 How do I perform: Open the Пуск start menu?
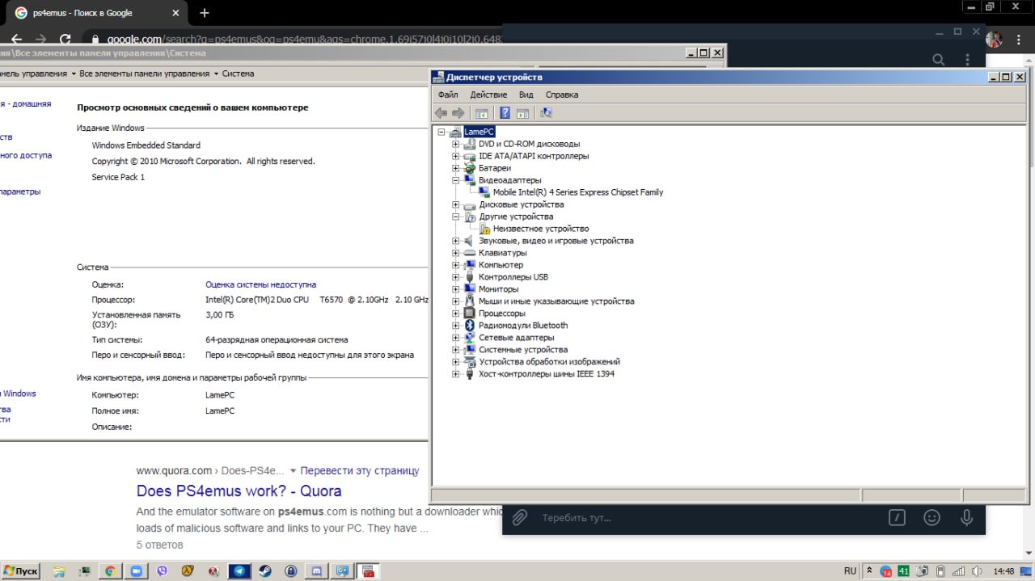tap(21, 571)
